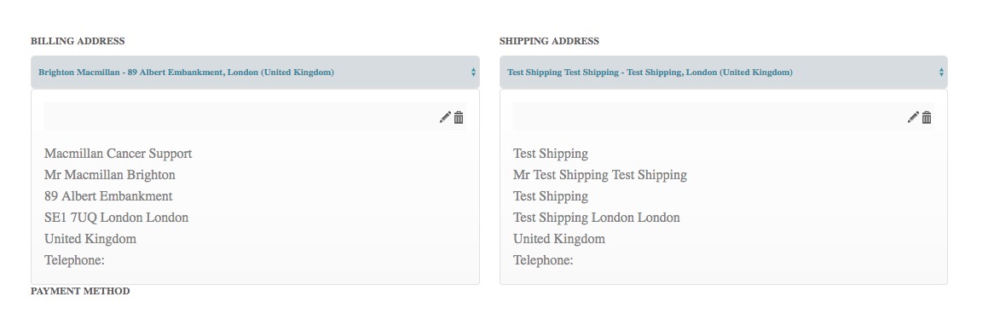The width and height of the screenshot is (994, 314).
Task: Click United Kingdom in the shipping card
Action: (559, 239)
